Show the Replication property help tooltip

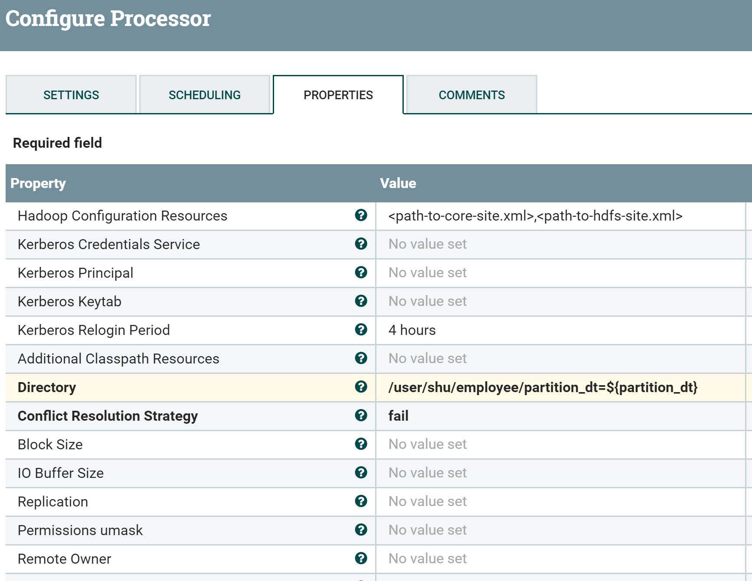click(361, 501)
